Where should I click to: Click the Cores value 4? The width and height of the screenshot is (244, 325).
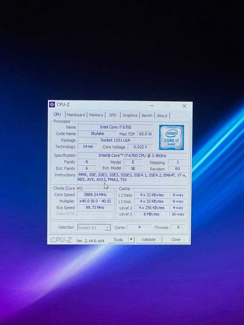click(139, 227)
